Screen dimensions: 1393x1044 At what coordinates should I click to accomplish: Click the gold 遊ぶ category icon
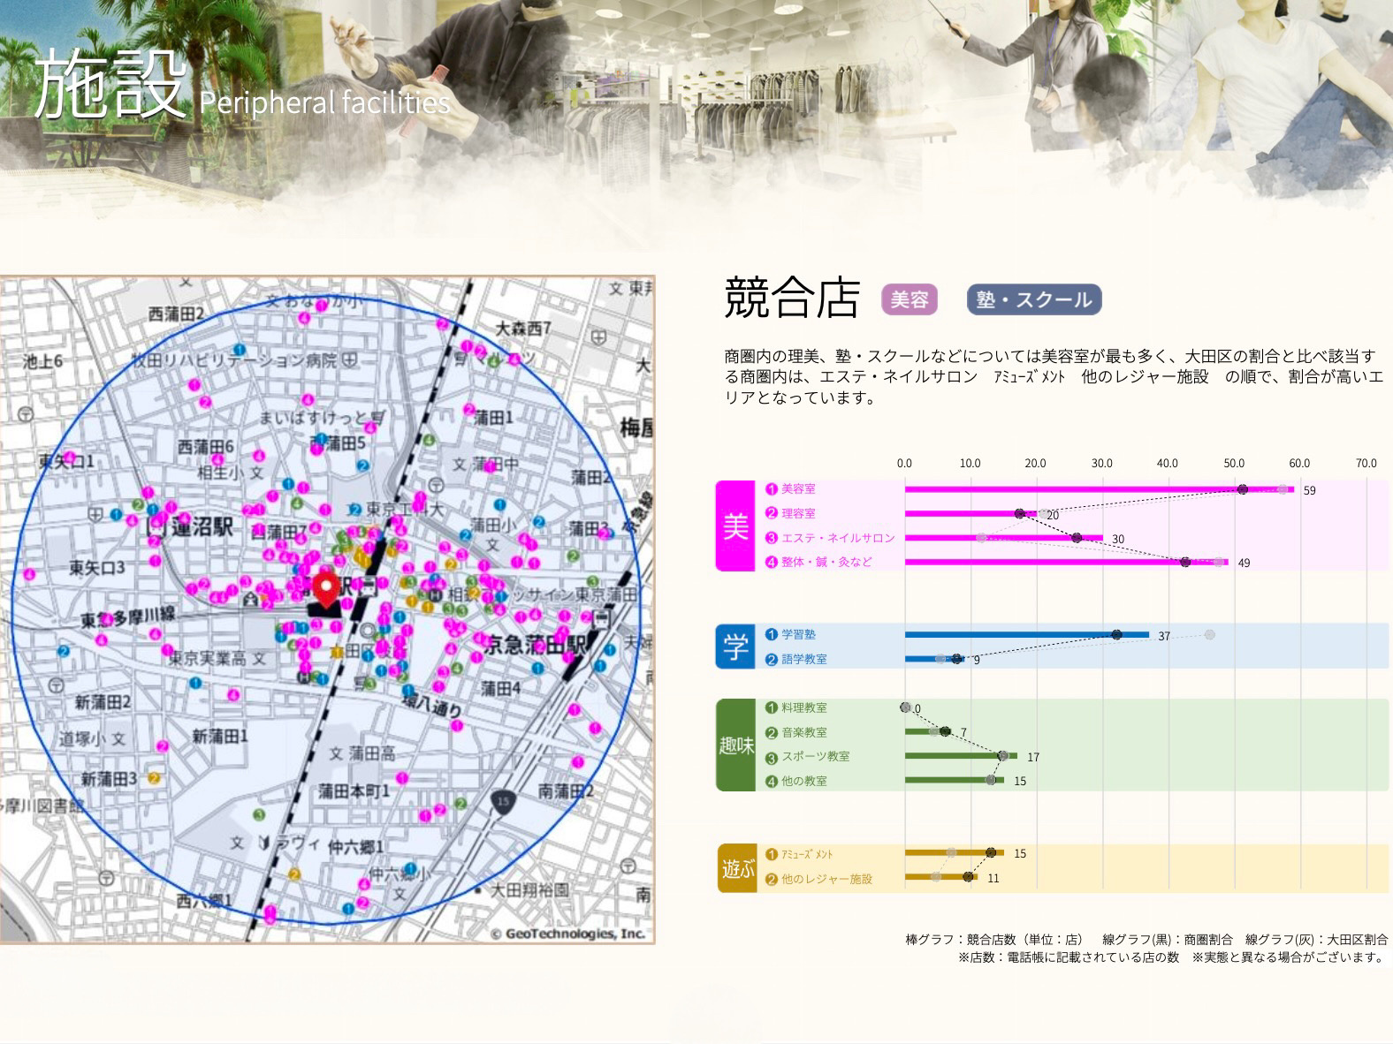point(735,868)
